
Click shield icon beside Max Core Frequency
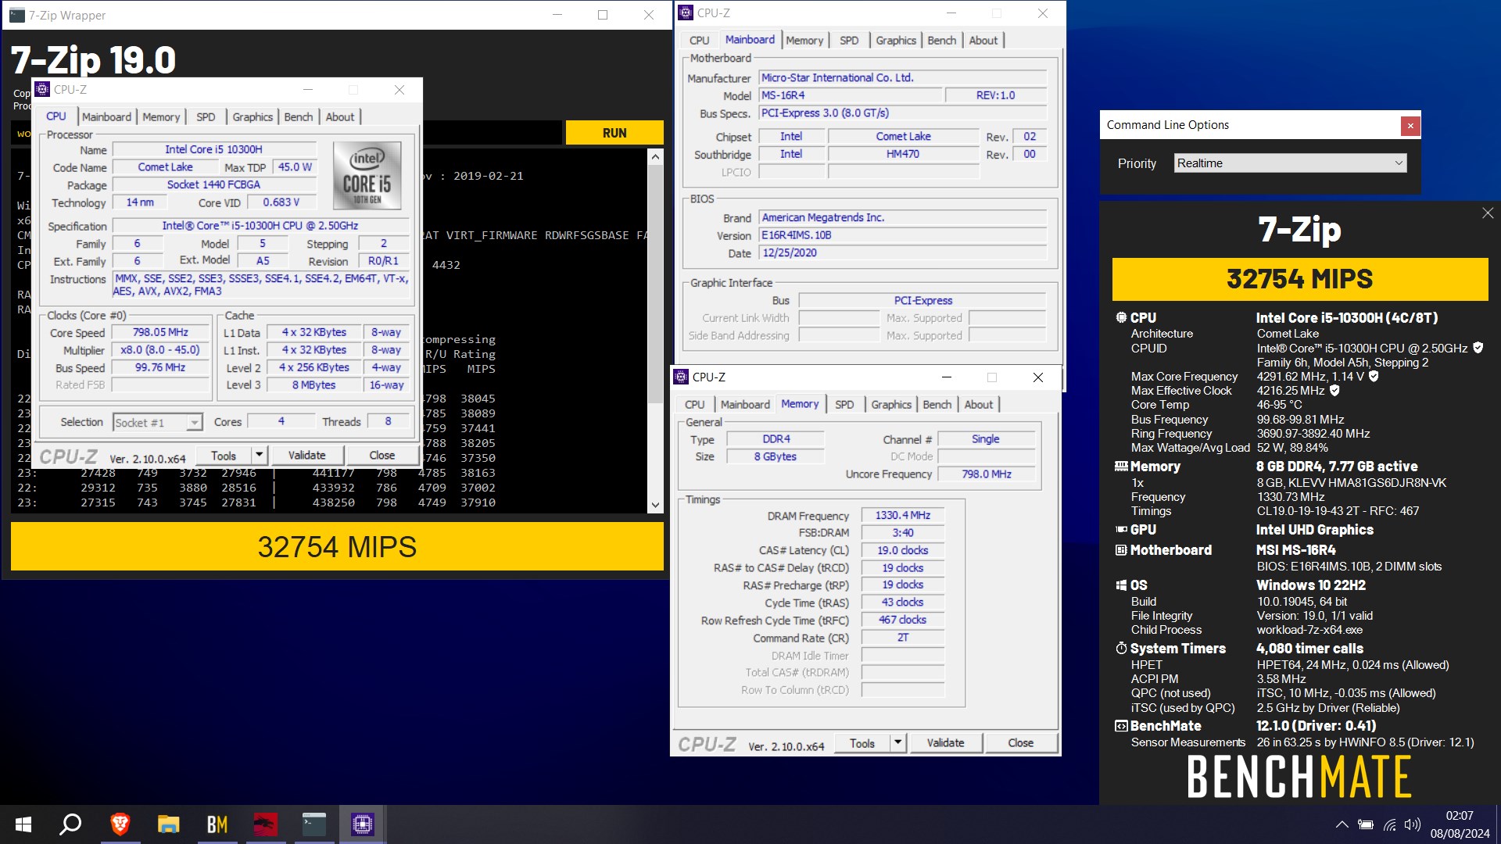coord(1374,376)
